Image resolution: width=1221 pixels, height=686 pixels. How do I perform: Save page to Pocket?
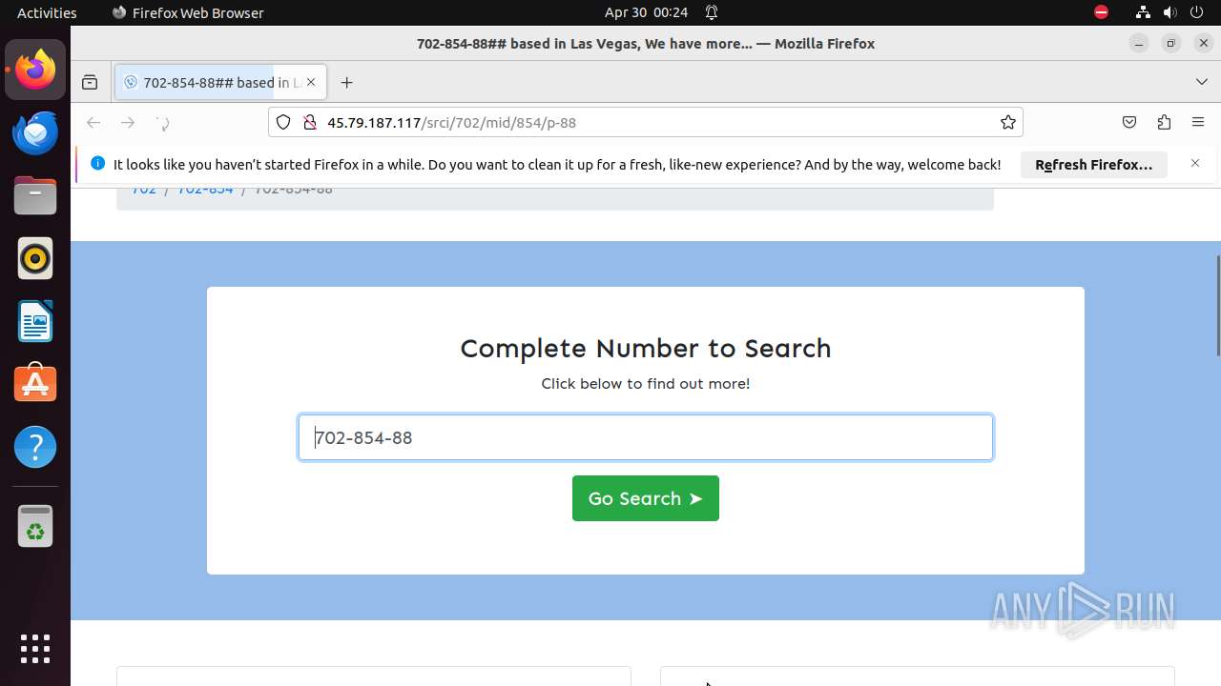1129,123
